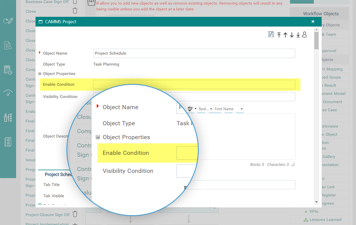
Task: Open the refresh-and-pencil sidebar icon
Action: [8, 21]
